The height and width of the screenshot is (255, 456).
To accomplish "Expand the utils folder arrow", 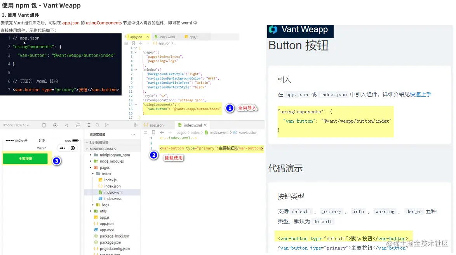I will point(91,211).
